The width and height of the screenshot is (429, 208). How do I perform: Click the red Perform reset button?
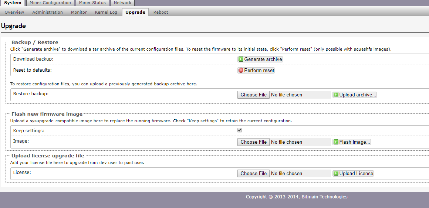pyautogui.click(x=256, y=70)
